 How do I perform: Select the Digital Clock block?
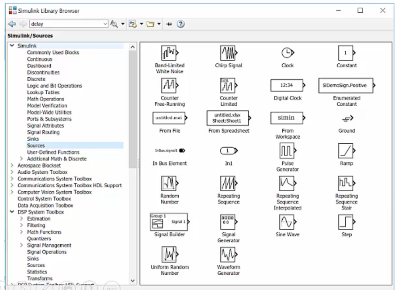click(288, 85)
